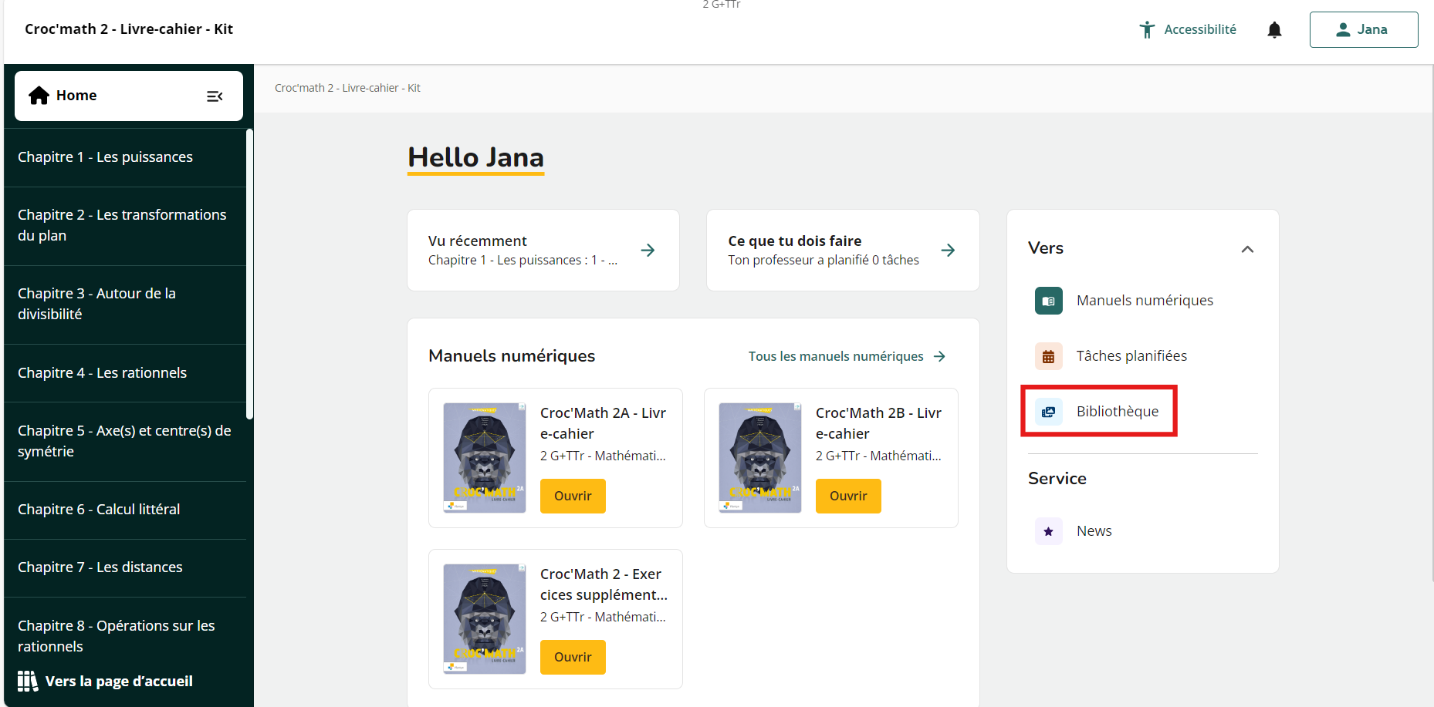Open Chapitre 3 - Autour de la divisibilité
This screenshot has height=707, width=1434.
pos(125,305)
